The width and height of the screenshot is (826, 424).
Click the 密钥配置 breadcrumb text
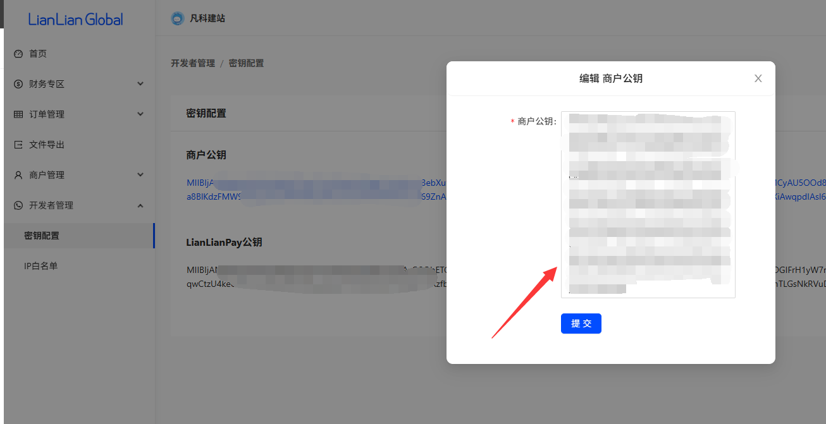(246, 63)
